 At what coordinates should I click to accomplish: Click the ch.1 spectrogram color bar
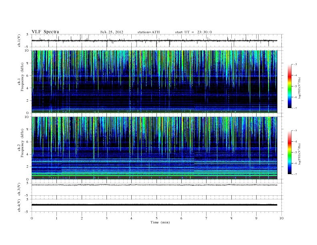tap(290, 86)
